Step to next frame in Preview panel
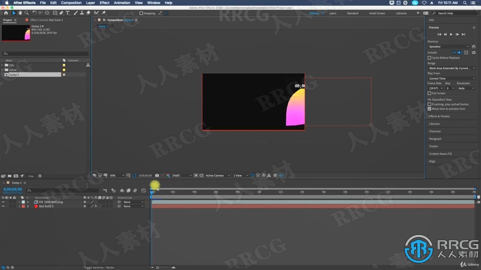 pos(457,34)
